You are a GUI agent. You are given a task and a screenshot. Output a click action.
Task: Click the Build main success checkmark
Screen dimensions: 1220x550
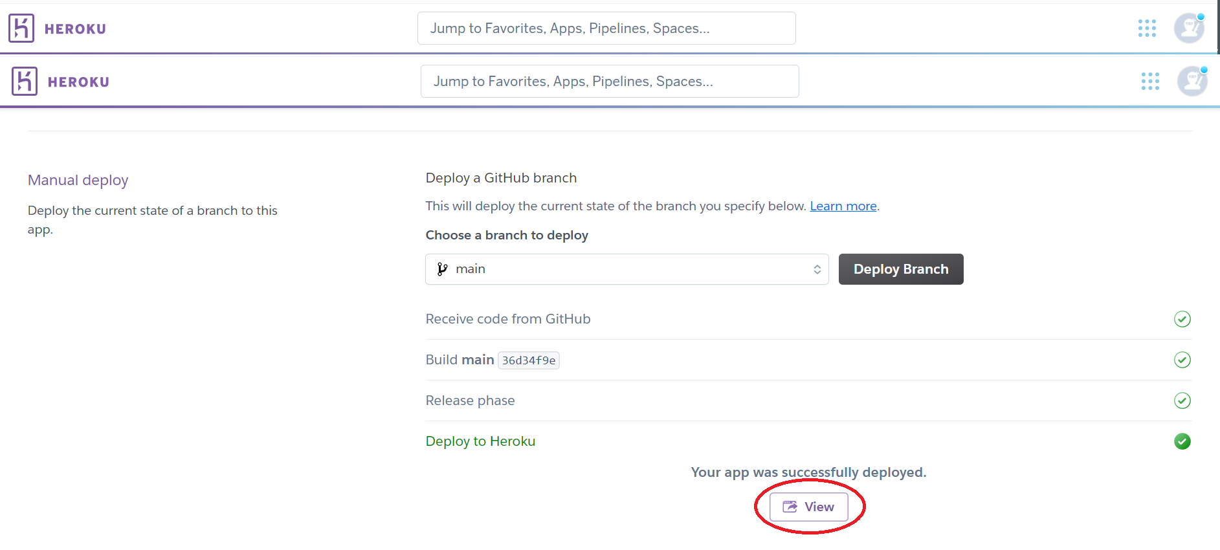tap(1182, 360)
